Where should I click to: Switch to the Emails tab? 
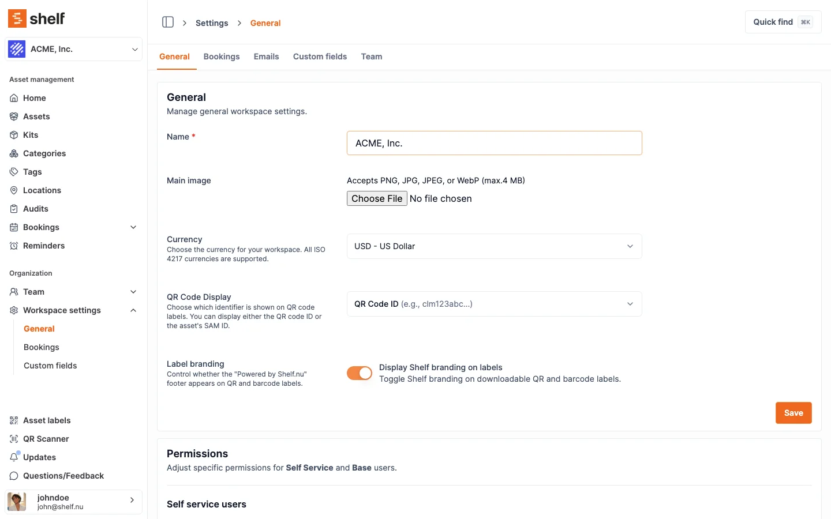click(266, 57)
